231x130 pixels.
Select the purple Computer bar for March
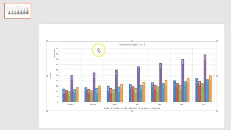116,86
